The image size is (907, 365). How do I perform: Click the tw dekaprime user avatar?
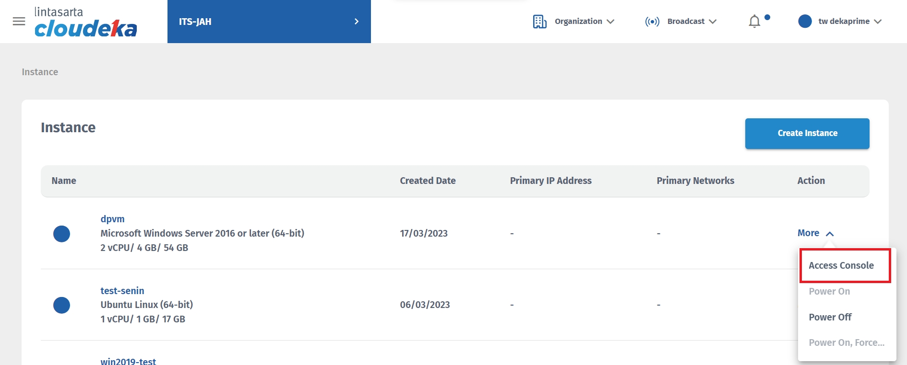(805, 22)
